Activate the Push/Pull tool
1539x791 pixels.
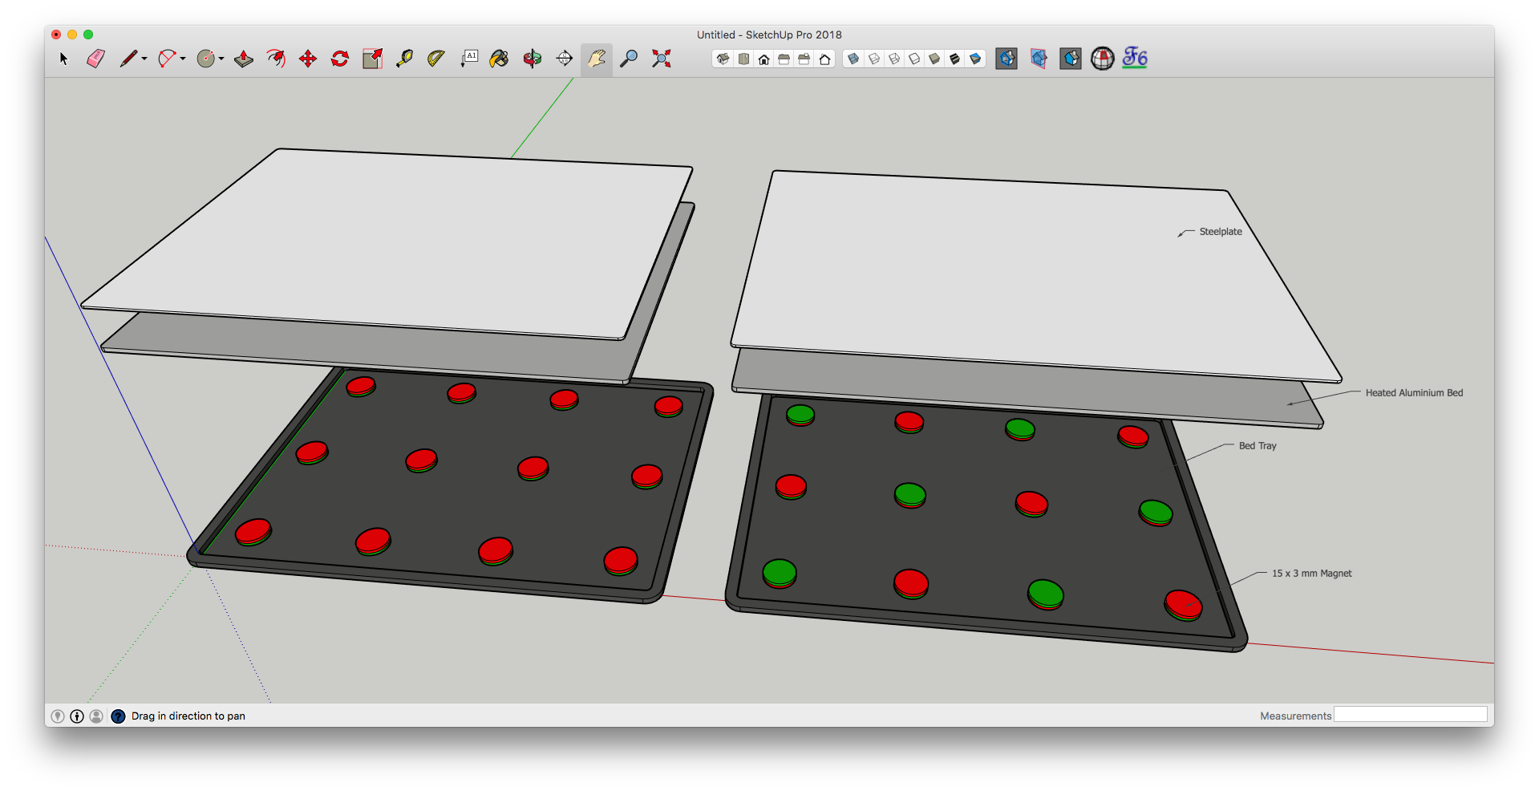[244, 59]
